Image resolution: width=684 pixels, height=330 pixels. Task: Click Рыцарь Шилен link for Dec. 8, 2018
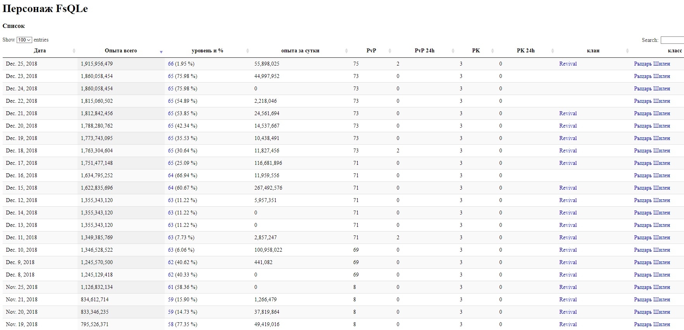652,275
